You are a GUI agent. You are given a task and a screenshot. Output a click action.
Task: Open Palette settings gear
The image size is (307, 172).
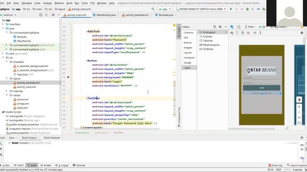coord(220,27)
